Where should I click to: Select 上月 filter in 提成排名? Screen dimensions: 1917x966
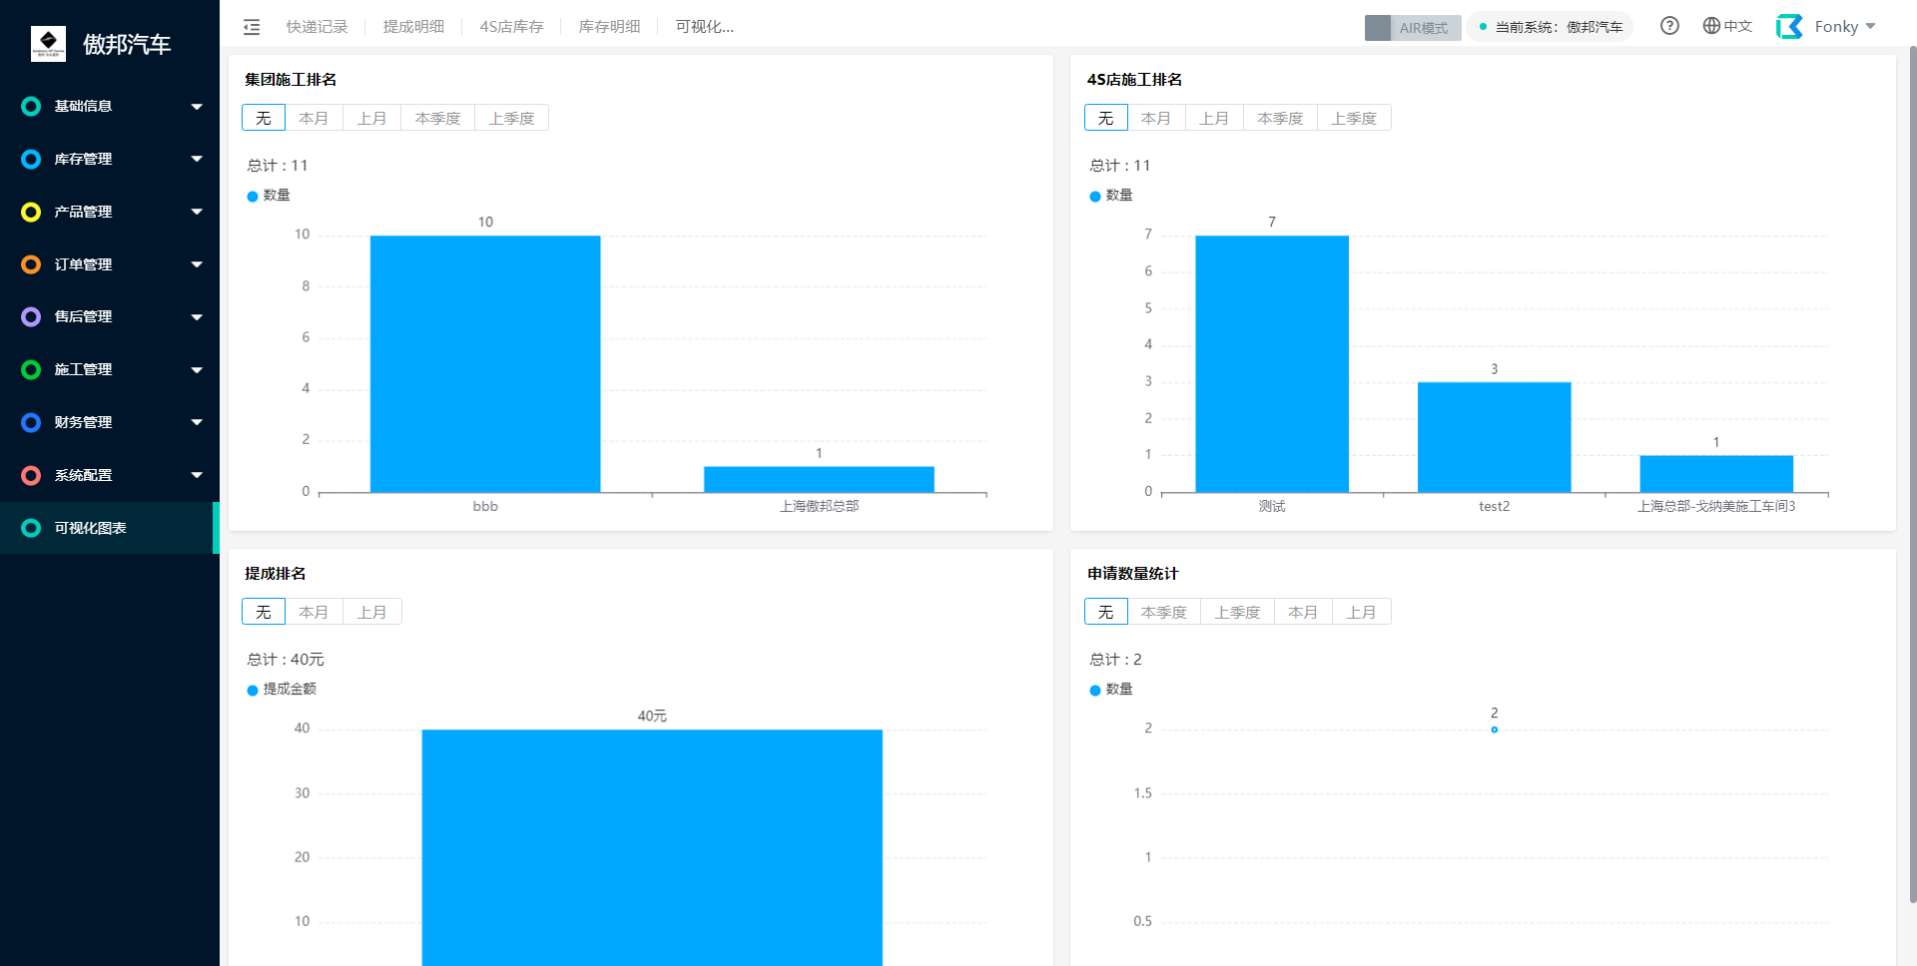(x=372, y=612)
